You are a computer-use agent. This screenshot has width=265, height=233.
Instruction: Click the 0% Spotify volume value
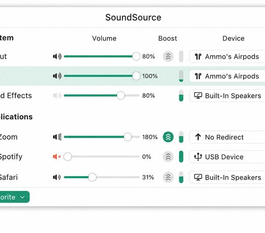[147, 157]
